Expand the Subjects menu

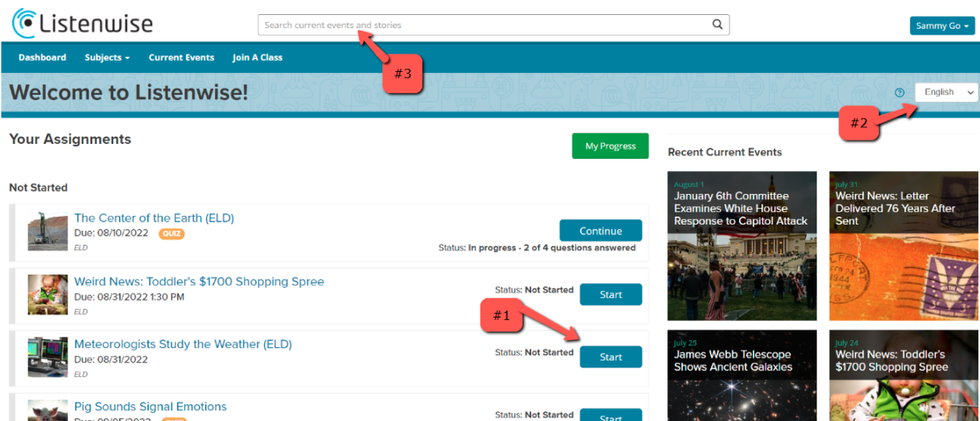pyautogui.click(x=107, y=58)
